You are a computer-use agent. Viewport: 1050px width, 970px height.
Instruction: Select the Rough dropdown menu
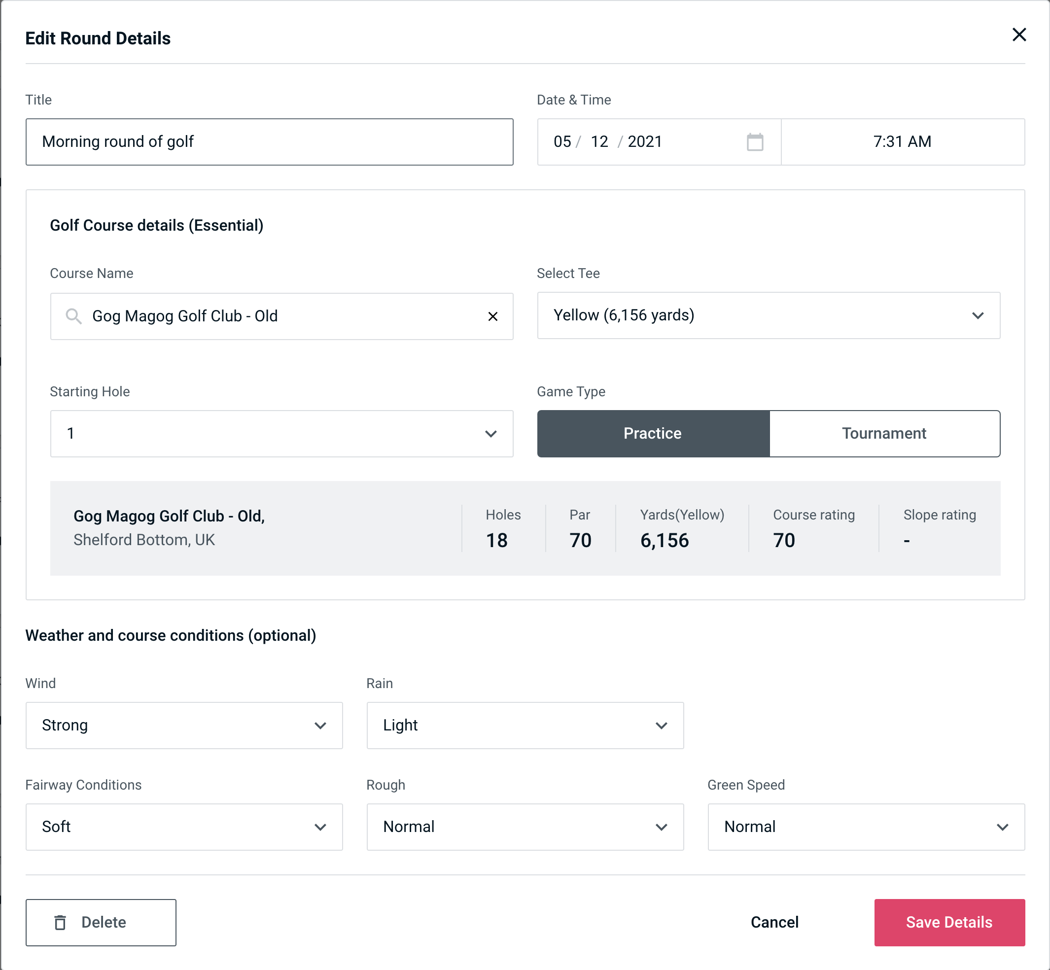(526, 828)
